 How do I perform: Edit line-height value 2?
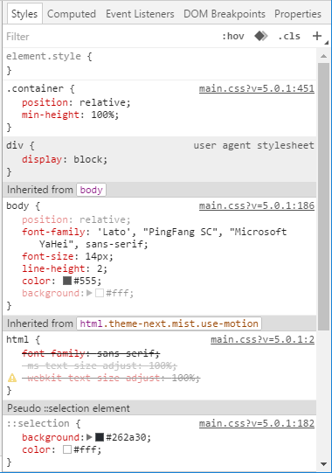100,268
